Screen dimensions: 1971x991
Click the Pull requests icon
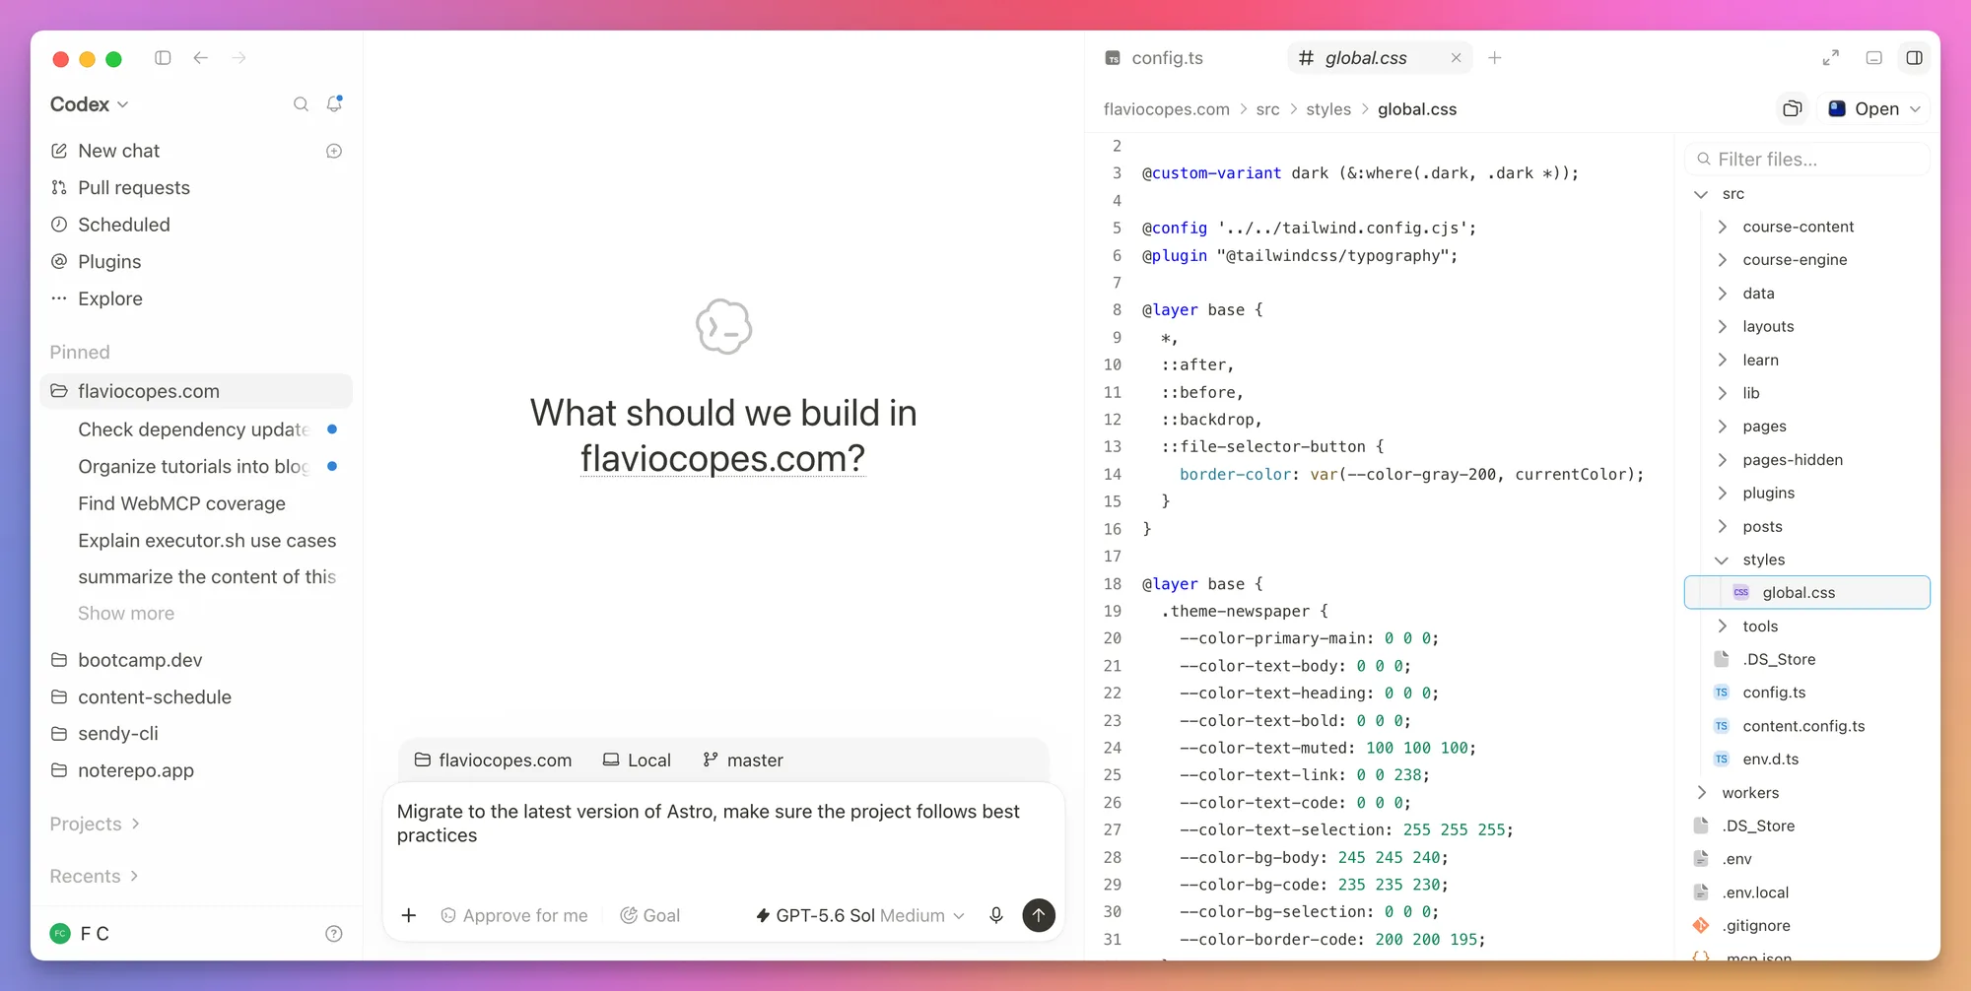[59, 187]
